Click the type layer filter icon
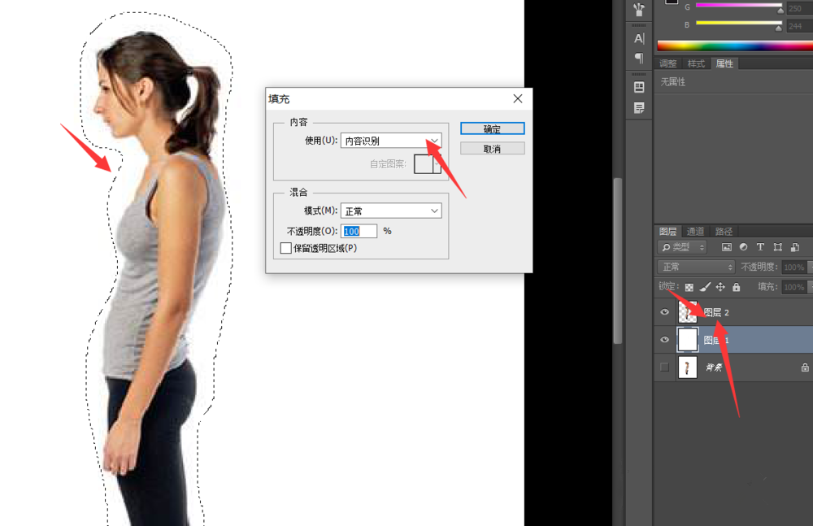813x526 pixels. pos(760,247)
